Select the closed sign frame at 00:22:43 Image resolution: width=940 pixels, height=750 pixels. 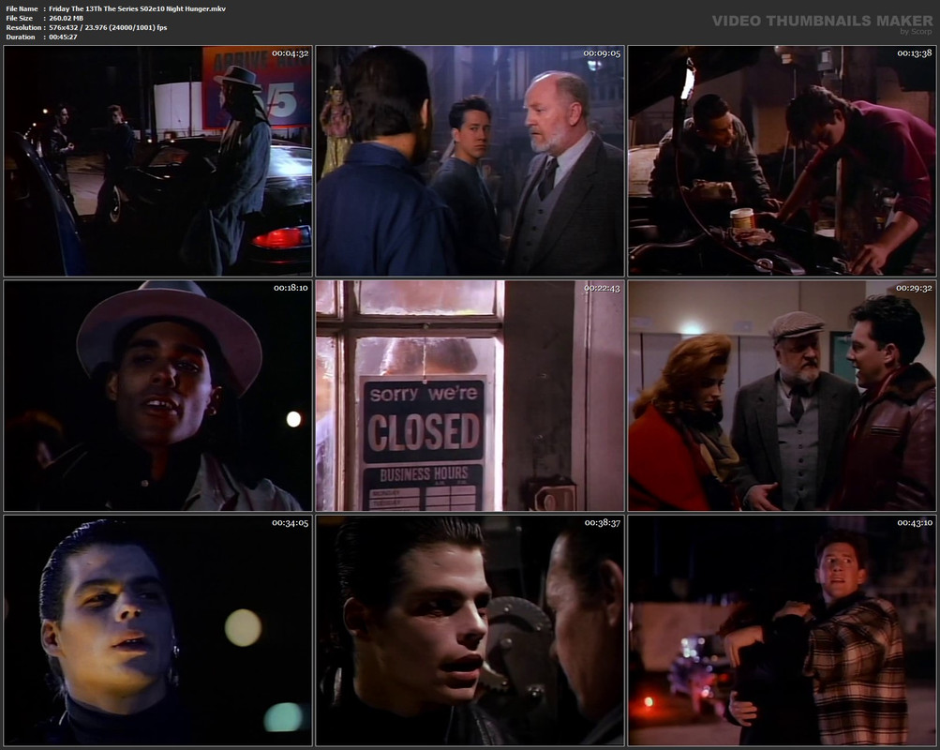tap(470, 396)
